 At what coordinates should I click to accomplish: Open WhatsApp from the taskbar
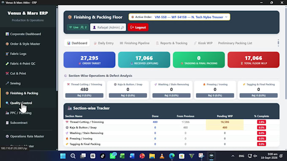113,156
